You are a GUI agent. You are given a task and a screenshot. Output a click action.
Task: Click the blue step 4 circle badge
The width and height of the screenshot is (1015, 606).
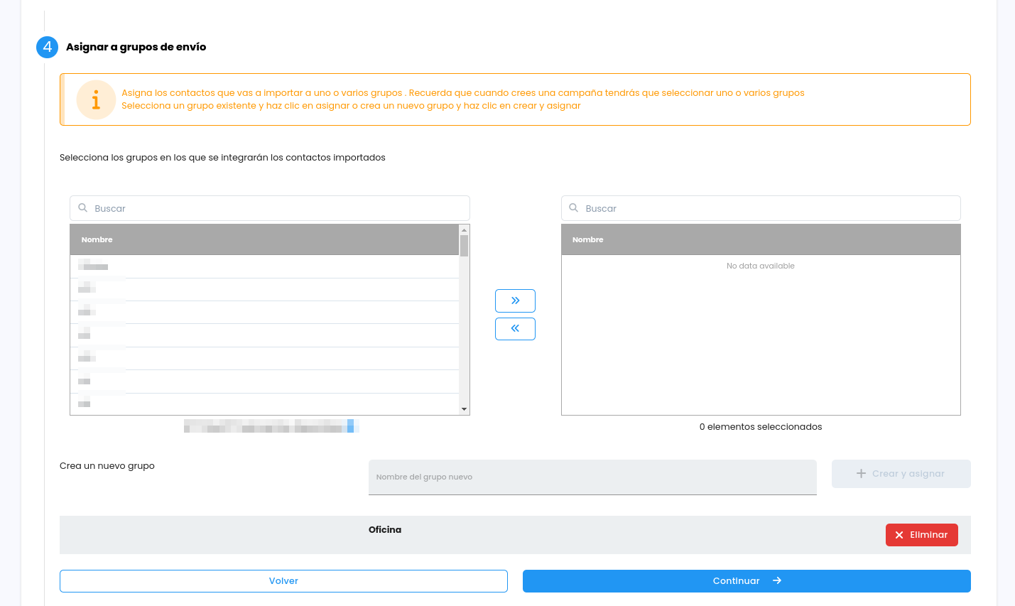[x=47, y=47]
